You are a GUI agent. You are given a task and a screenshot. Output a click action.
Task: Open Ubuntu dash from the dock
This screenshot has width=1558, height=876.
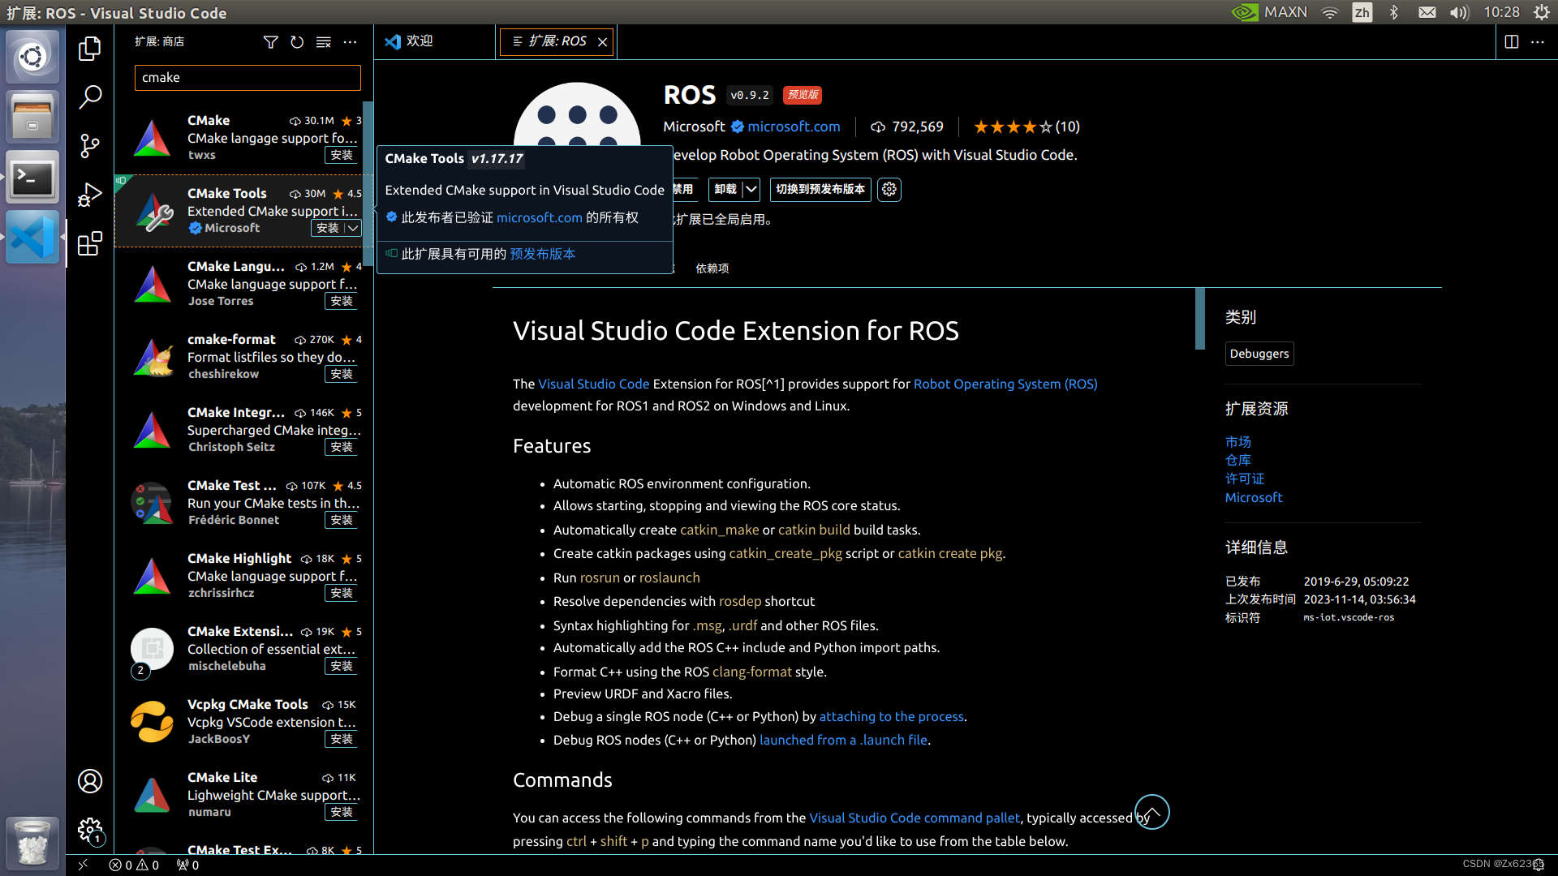click(32, 57)
